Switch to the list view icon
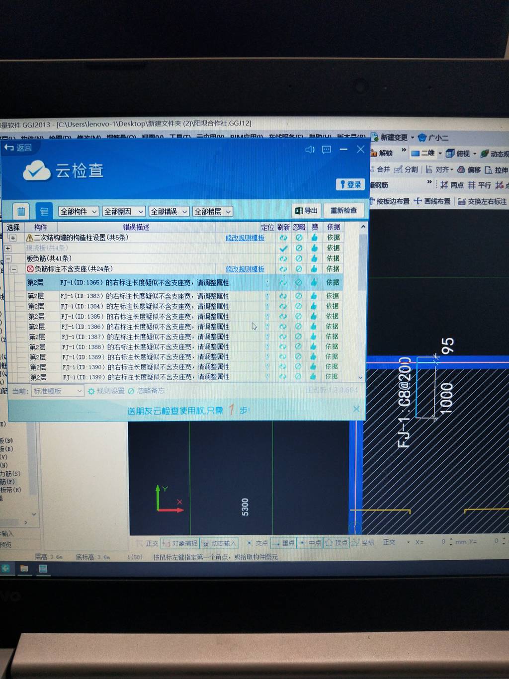Screen dimensions: 509x679 point(21,211)
